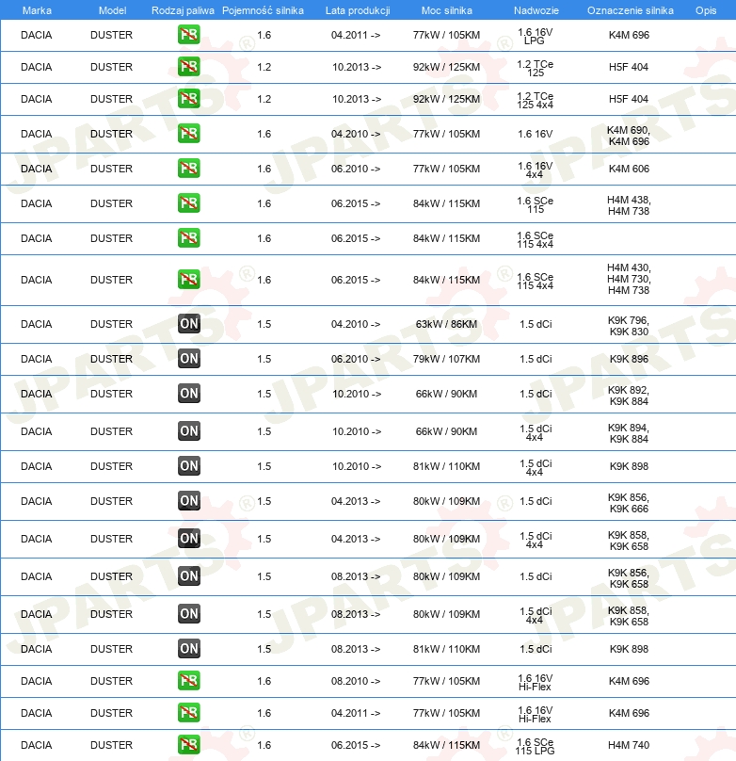Image resolution: width=736 pixels, height=761 pixels.
Task: Click ON diesel icon in the 08.2013 K9K 898 row
Action: tap(188, 649)
